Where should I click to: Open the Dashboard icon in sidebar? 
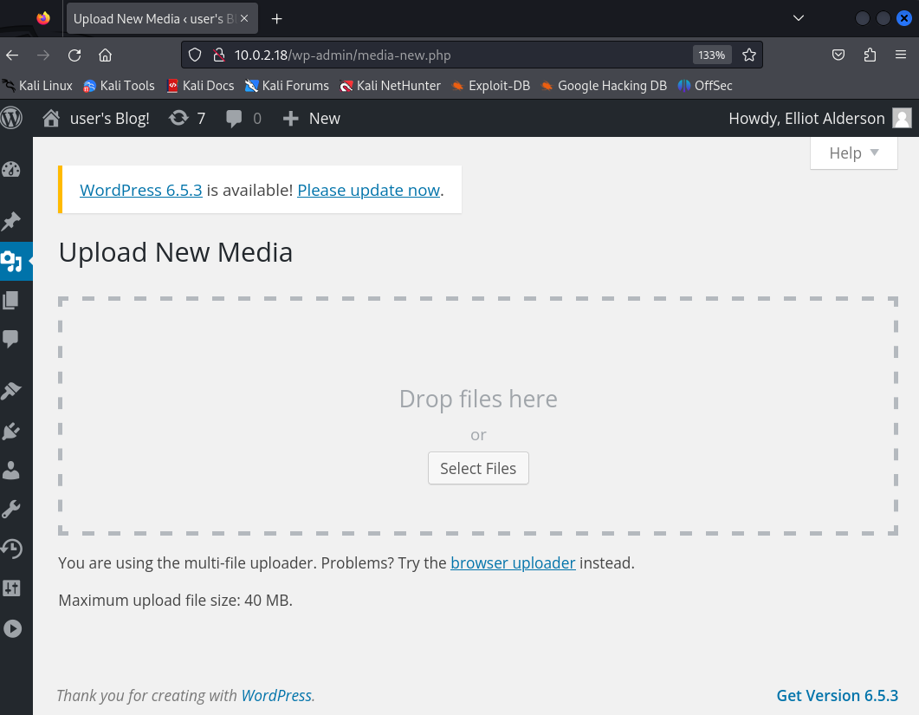11,170
